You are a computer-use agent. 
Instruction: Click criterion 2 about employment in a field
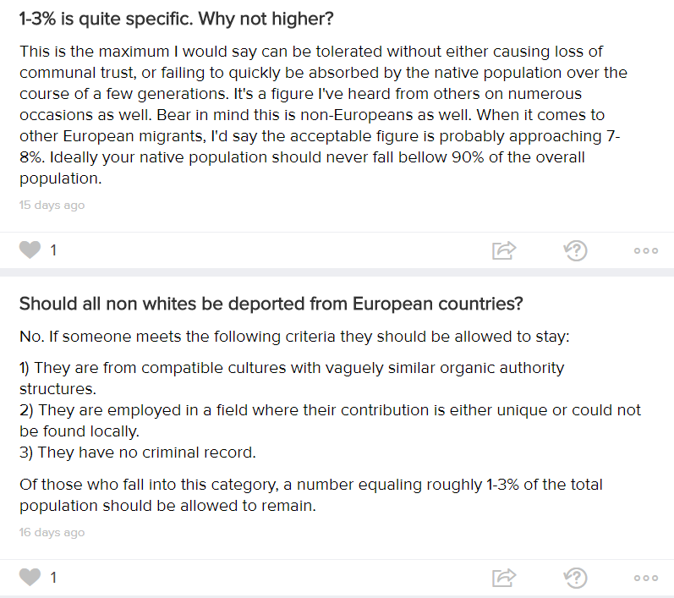pyautogui.click(x=330, y=420)
